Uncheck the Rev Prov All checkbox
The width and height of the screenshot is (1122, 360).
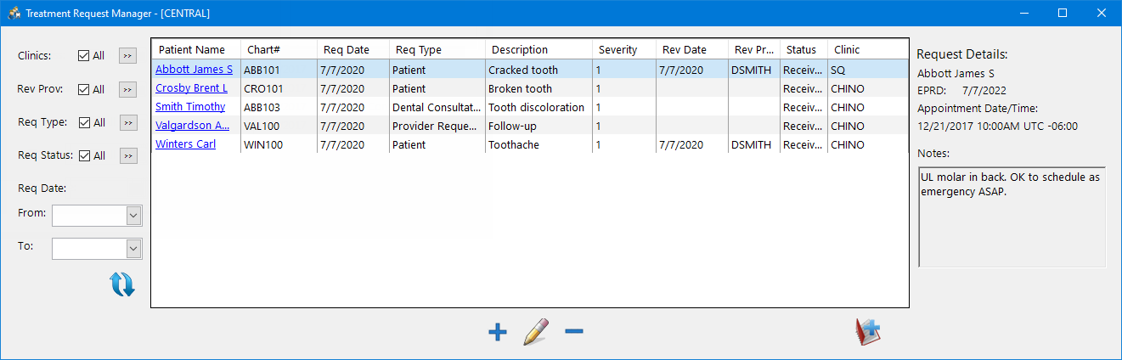[x=83, y=89]
